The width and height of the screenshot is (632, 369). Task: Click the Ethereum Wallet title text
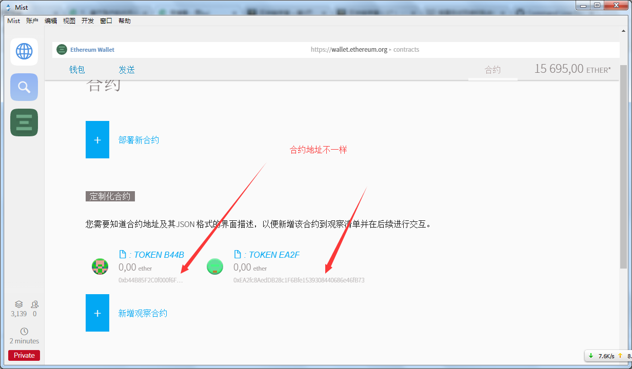tap(92, 50)
